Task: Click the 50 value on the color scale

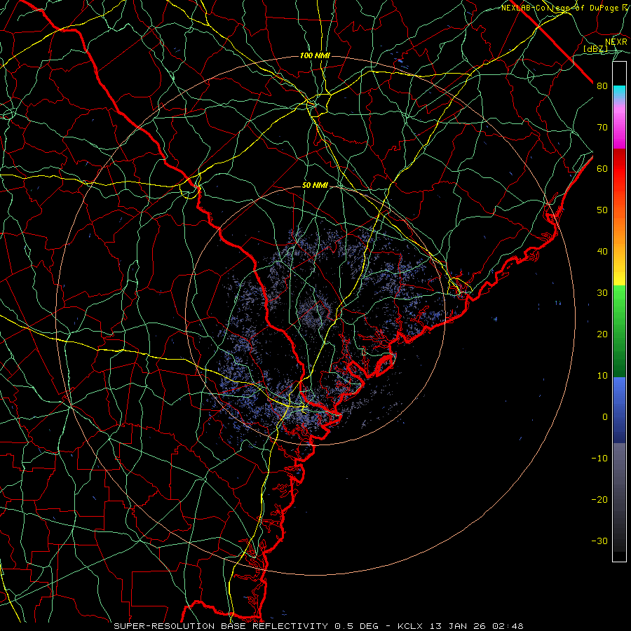Action: click(x=602, y=210)
